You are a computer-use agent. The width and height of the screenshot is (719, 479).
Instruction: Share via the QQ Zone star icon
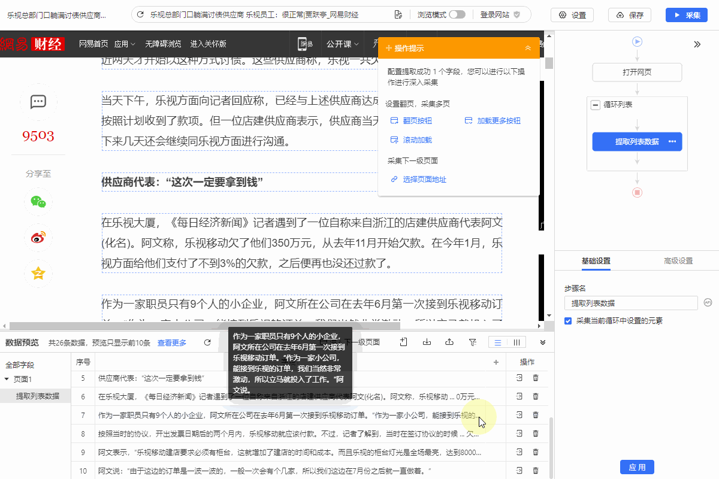[x=38, y=274]
